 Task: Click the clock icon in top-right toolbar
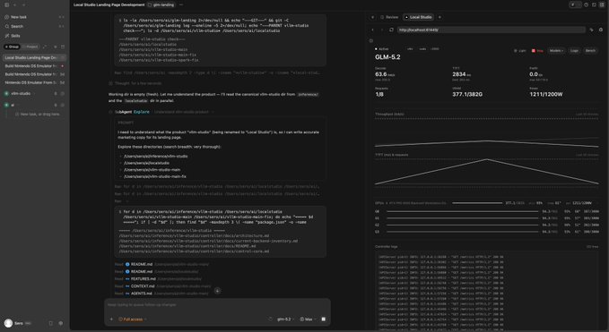coord(586,4)
